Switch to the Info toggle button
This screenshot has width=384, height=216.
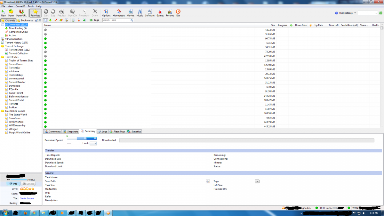(x=13, y=184)
